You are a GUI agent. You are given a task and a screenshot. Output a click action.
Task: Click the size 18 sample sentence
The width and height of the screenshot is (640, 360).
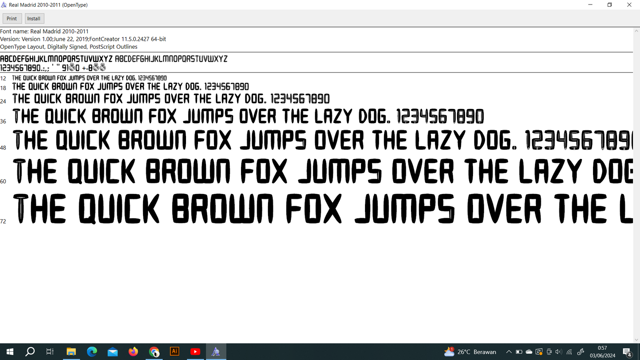[x=131, y=86]
